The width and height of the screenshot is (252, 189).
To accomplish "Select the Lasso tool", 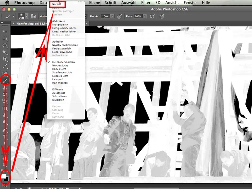I will (5, 45).
